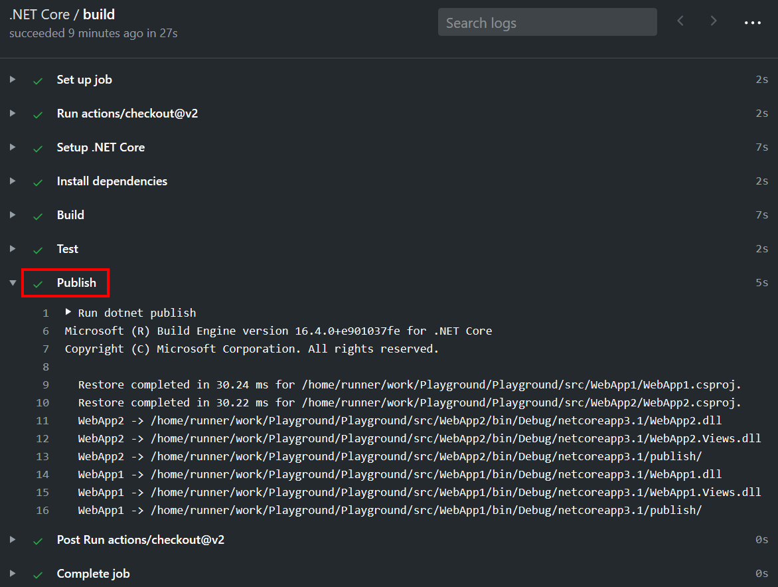The image size is (778, 587).
Task: Expand the Run dotnet publish command group
Action: [67, 312]
